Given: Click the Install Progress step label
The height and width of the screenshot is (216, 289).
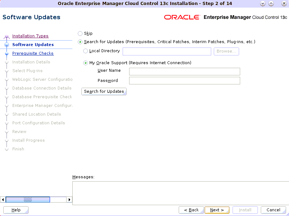Looking at the screenshot, I should click(x=28, y=140).
